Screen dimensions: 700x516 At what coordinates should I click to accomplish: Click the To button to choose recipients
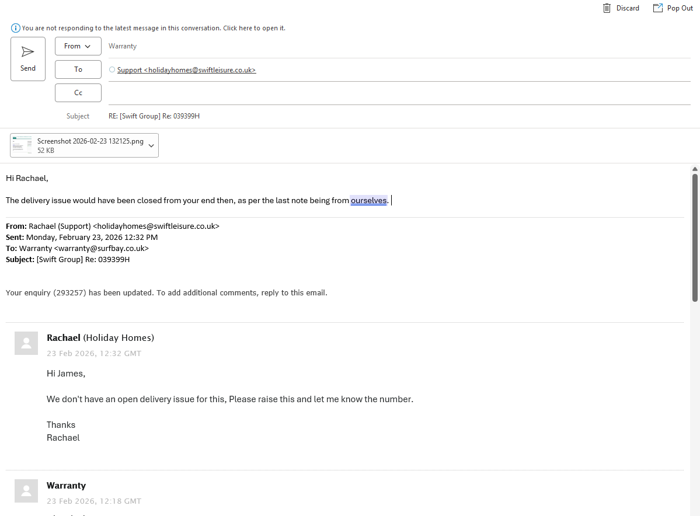point(78,69)
